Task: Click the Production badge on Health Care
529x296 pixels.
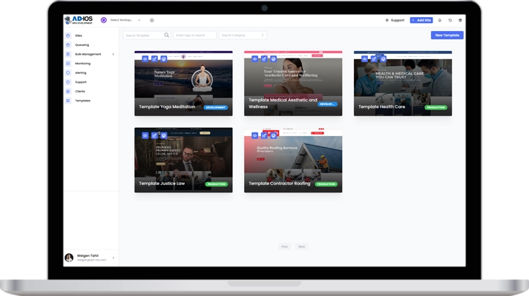Action: click(x=436, y=107)
